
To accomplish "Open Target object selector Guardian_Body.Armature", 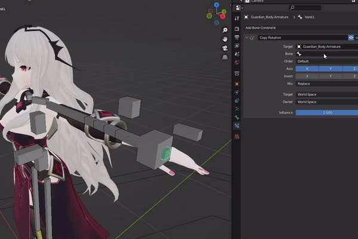I will [327, 47].
